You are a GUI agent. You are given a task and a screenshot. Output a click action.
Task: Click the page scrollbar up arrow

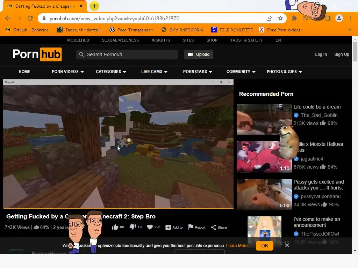355,39
